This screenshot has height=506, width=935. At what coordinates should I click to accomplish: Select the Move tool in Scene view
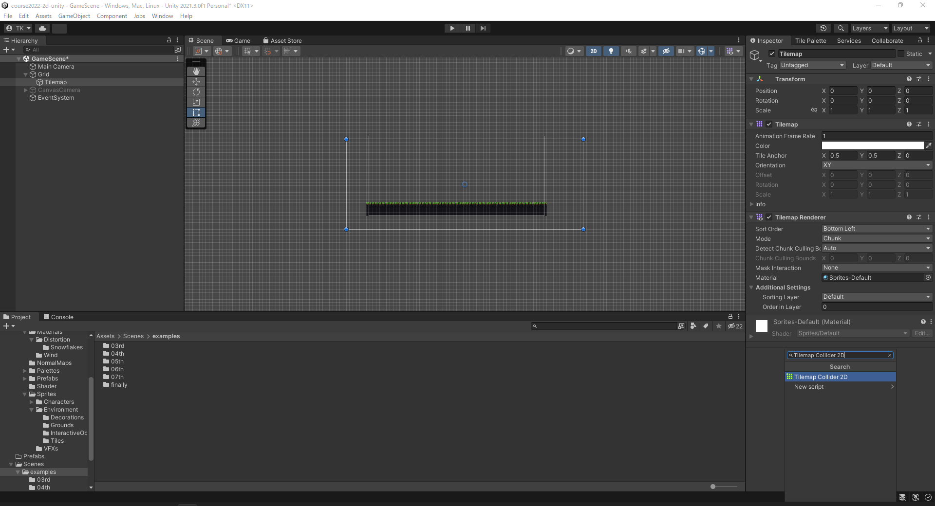196,82
